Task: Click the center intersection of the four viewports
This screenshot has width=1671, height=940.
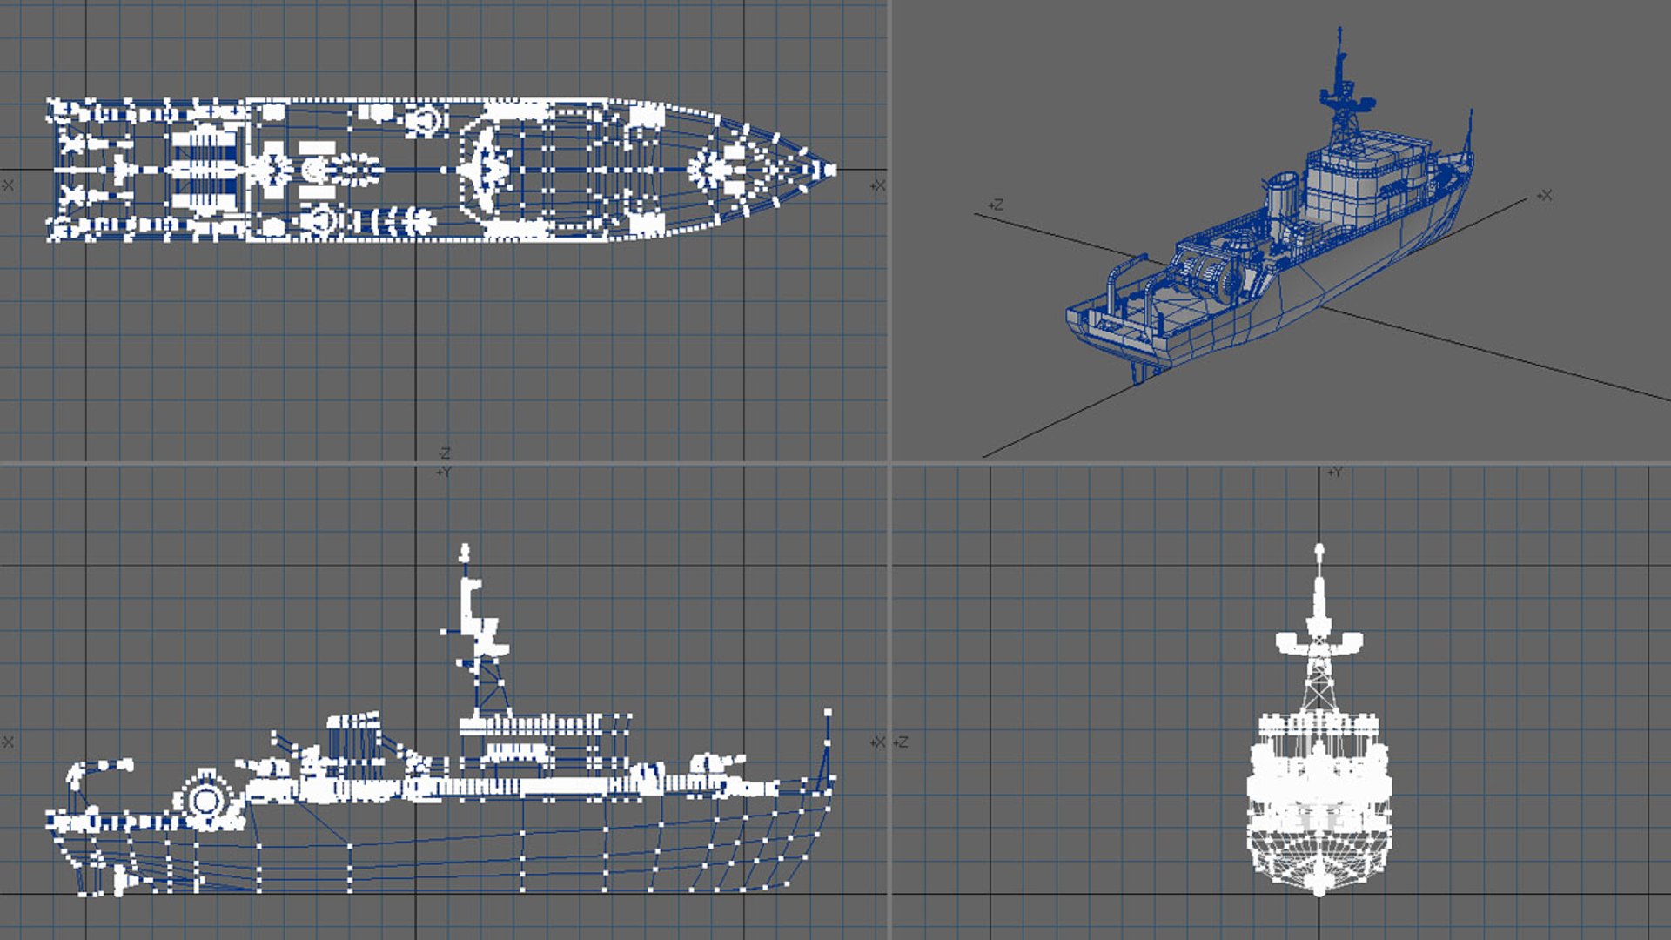Action: pos(889,463)
